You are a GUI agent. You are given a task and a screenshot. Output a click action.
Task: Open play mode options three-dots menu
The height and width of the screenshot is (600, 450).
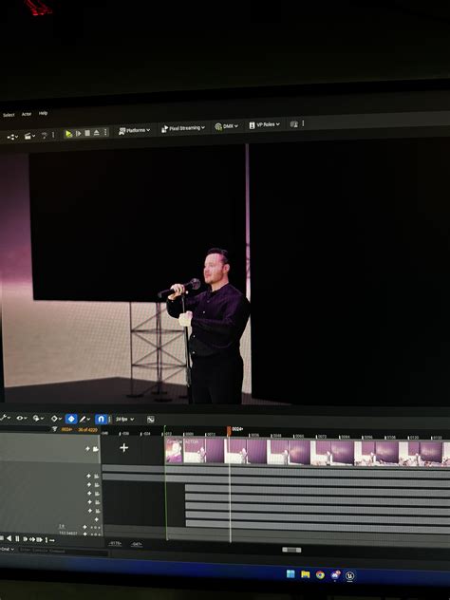coord(105,132)
